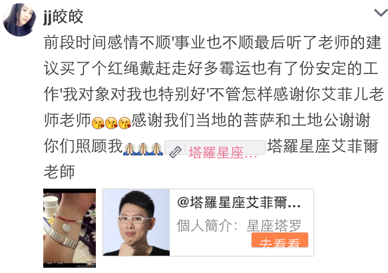
Task: Enlarge the red rope bracelet photo
Action: click(69, 228)
